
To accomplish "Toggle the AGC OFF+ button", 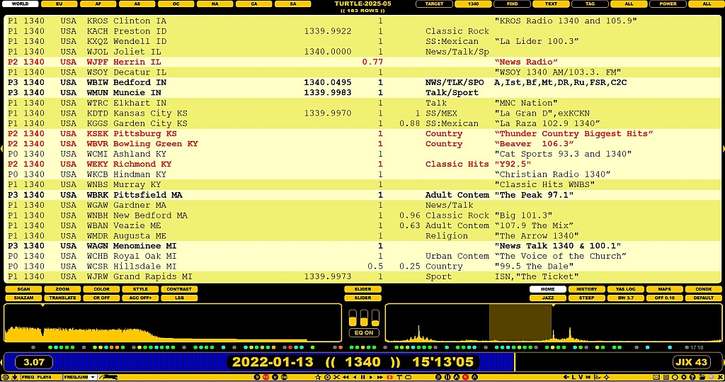I will click(140, 298).
